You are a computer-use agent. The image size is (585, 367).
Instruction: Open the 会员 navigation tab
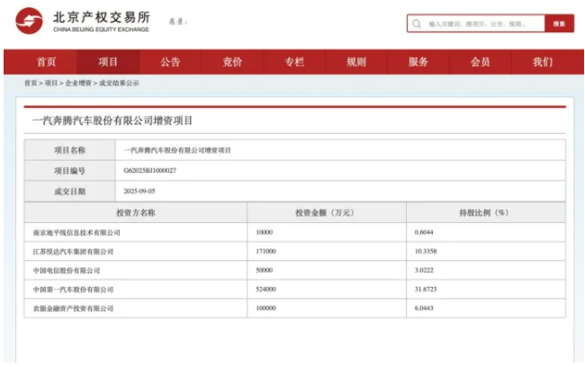(x=481, y=62)
